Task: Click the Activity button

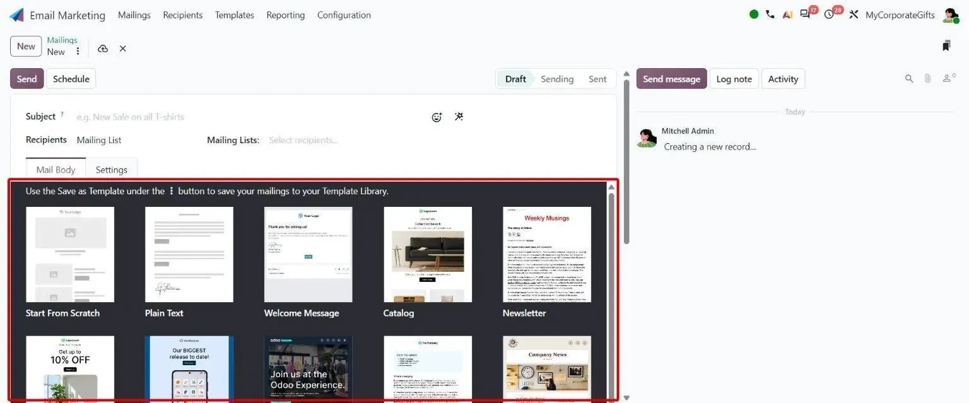Action: coord(784,79)
